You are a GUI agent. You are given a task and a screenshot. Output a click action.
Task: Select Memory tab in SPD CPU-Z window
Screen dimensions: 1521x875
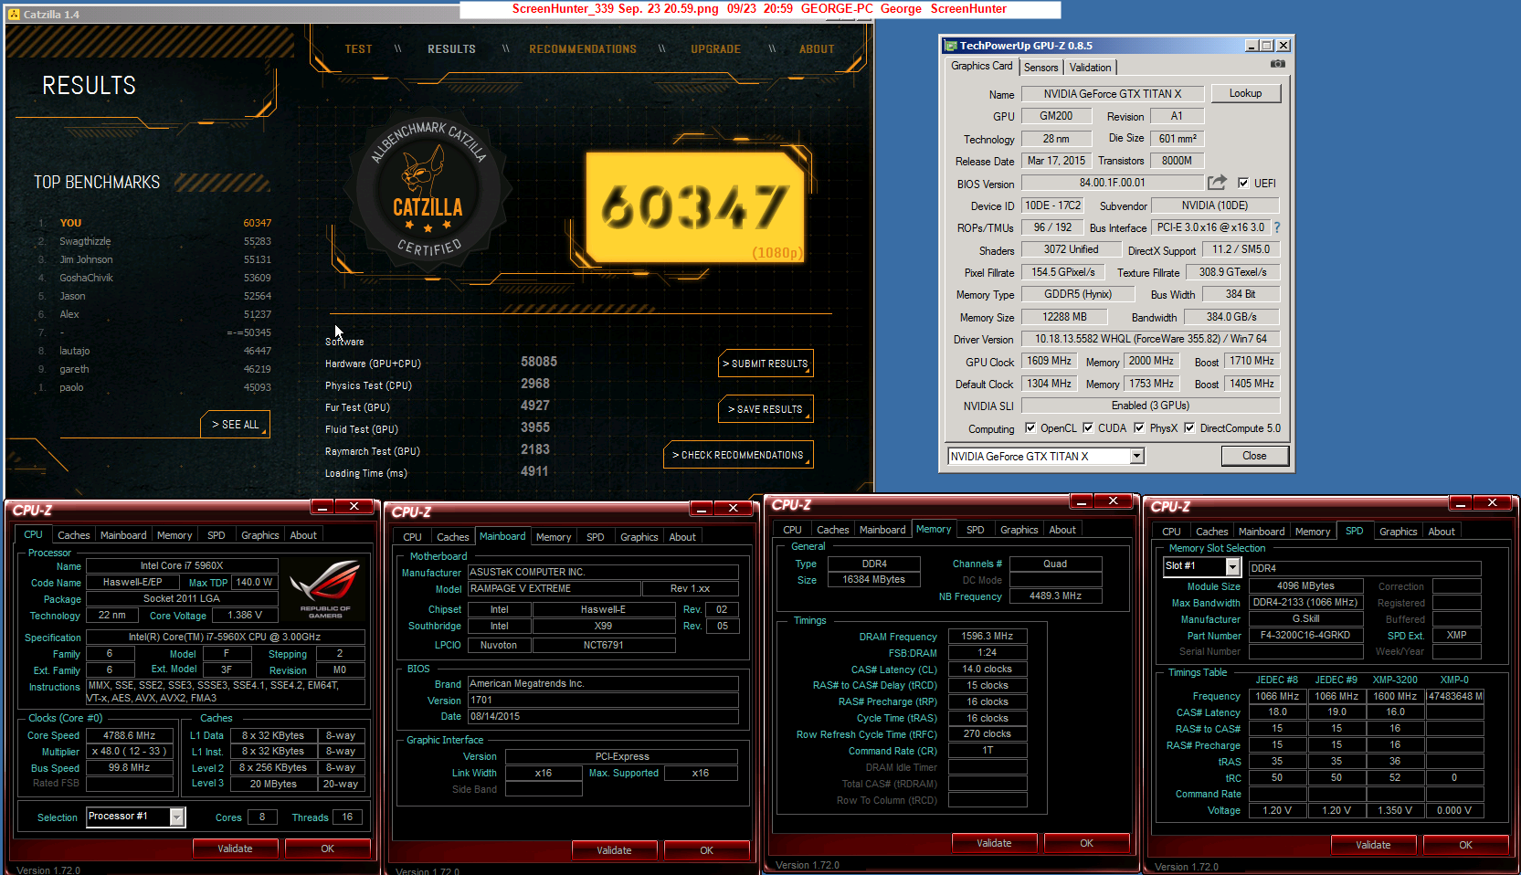[x=1312, y=532]
